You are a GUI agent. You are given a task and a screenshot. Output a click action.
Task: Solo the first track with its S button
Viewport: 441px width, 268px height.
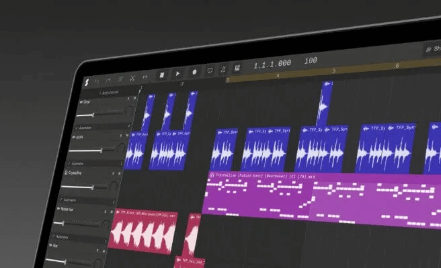[128, 99]
